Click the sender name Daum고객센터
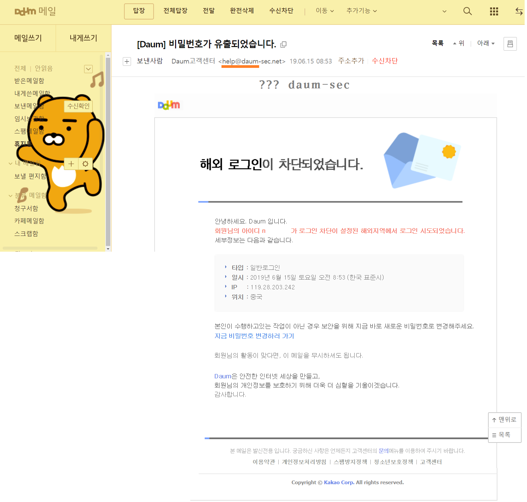The width and height of the screenshot is (527, 502). pos(193,61)
